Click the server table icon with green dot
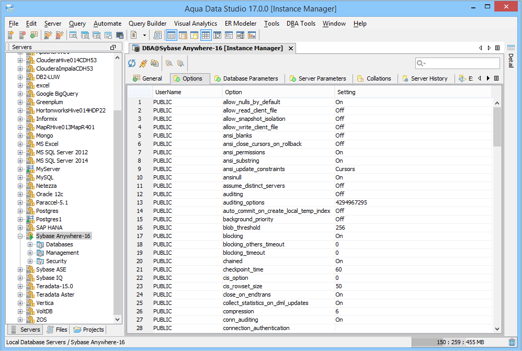This screenshot has width=522, height=351. (x=34, y=35)
